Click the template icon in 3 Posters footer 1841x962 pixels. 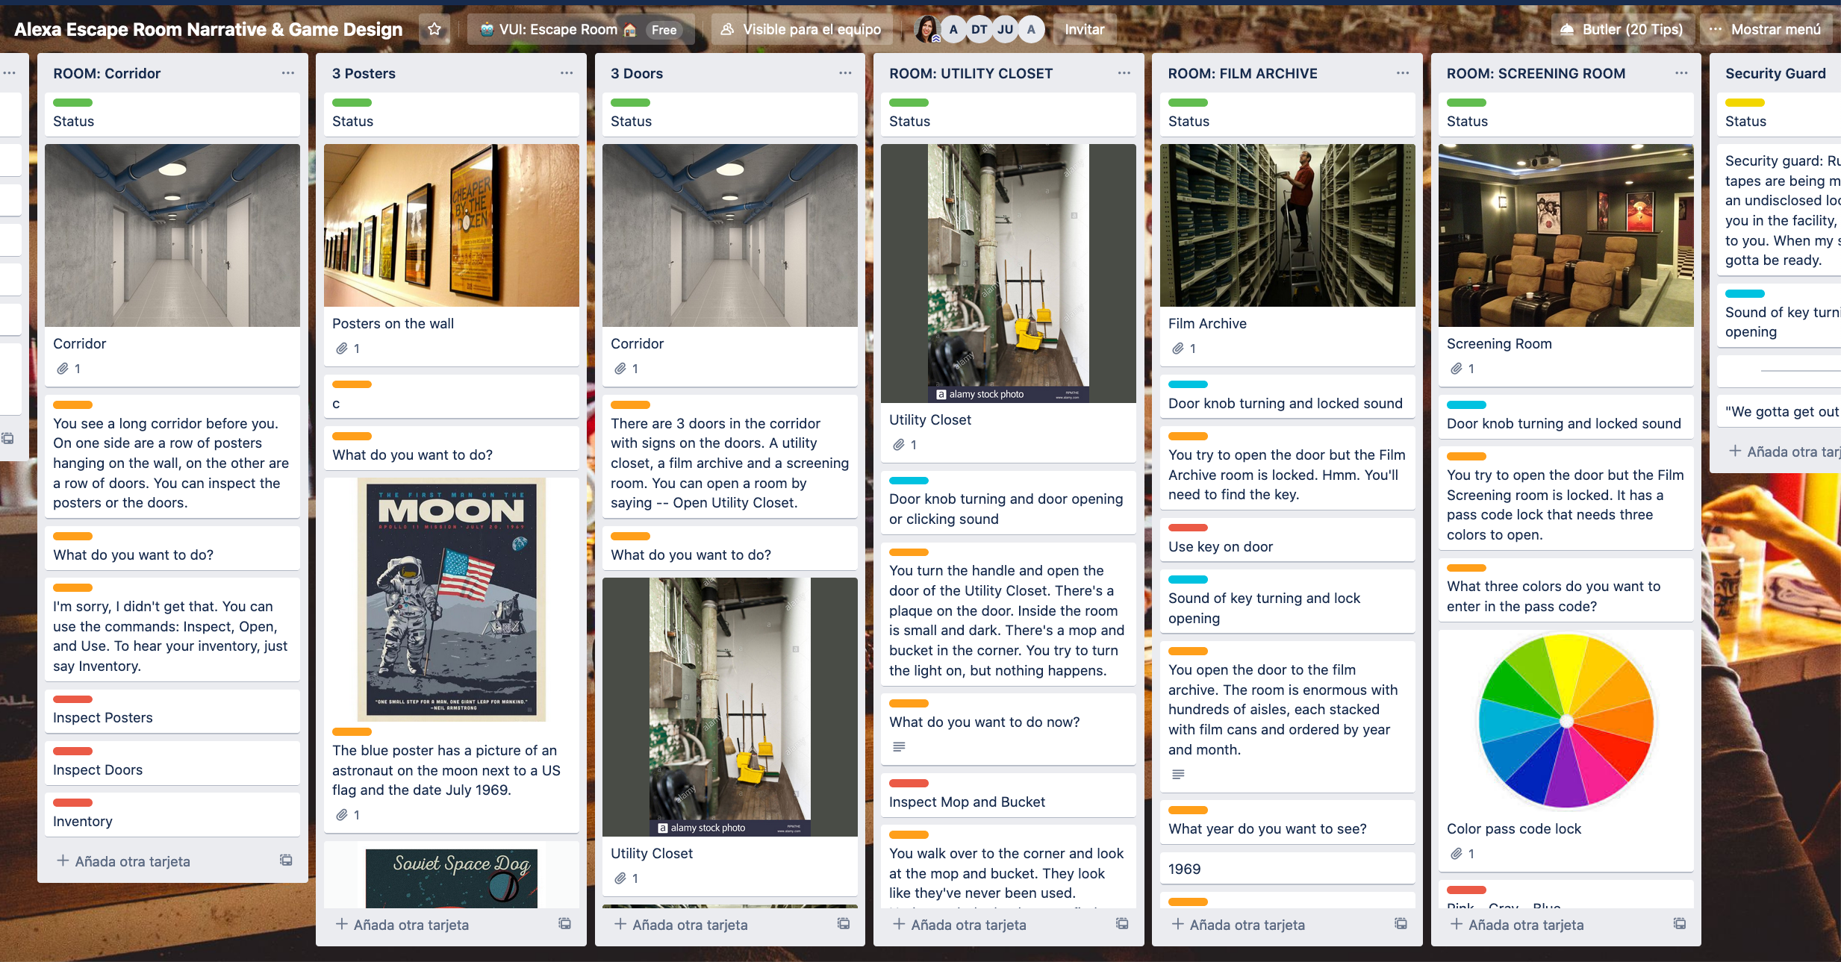coord(565,924)
